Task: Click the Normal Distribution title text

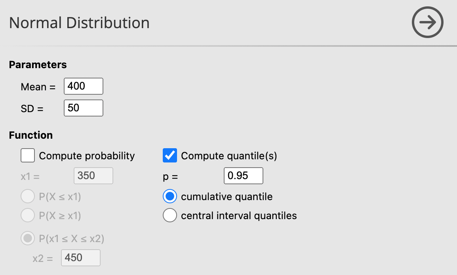Action: pyautogui.click(x=79, y=23)
